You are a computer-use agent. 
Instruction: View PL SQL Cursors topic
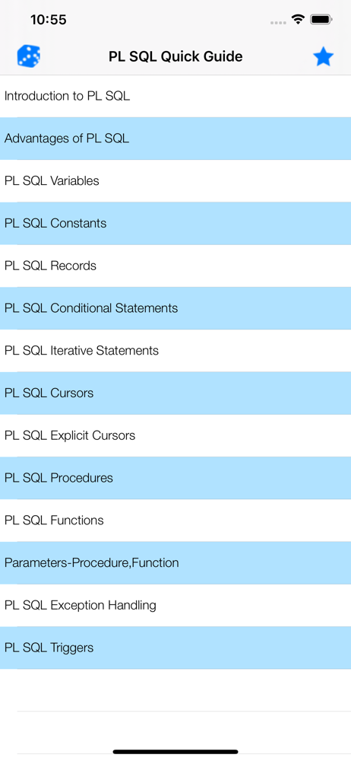coord(175,393)
